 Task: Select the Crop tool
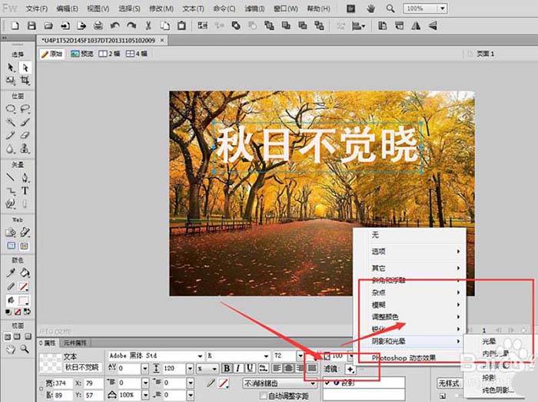tap(25, 80)
